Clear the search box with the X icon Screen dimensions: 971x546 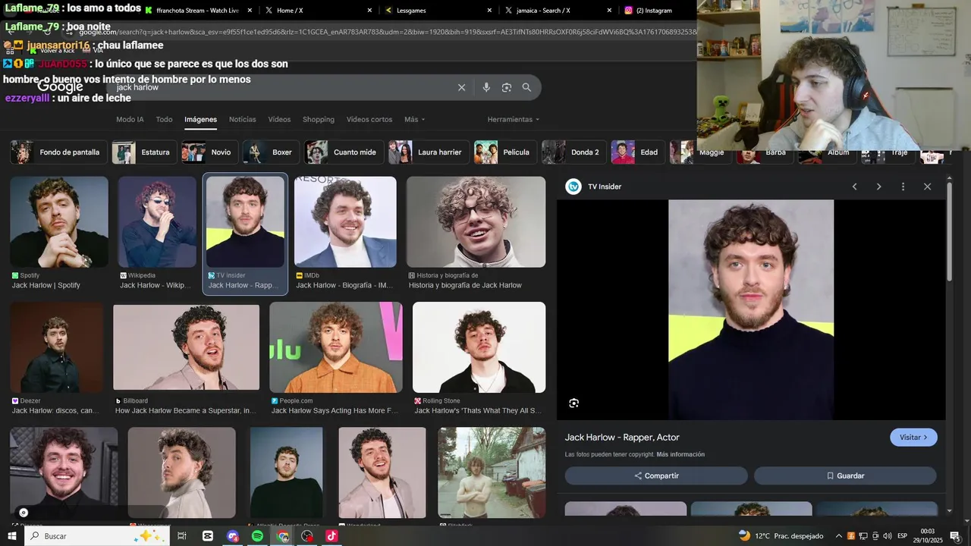click(x=461, y=87)
